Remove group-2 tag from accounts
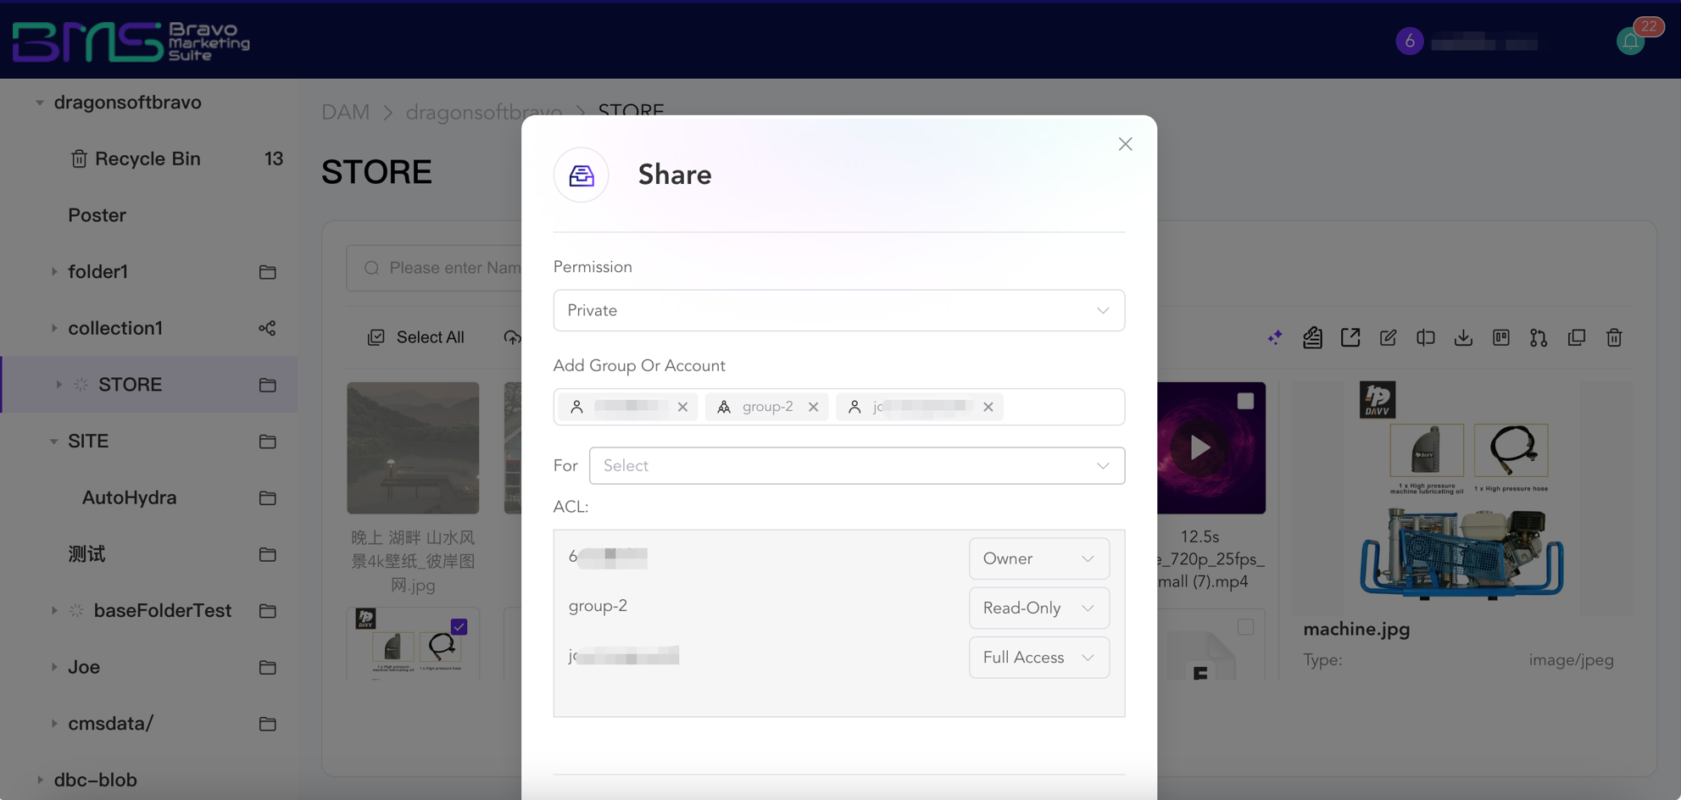This screenshot has width=1681, height=800. 813,407
